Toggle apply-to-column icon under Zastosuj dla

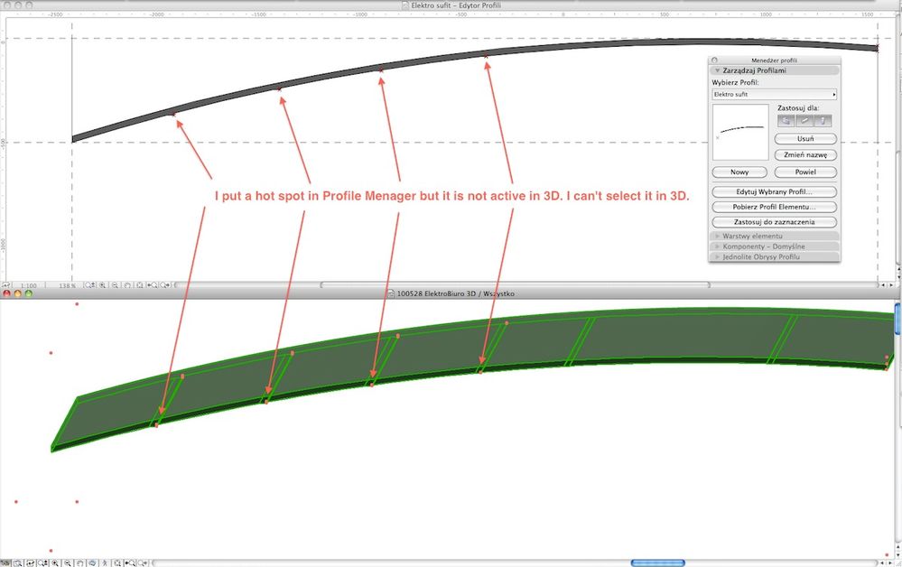(x=823, y=121)
